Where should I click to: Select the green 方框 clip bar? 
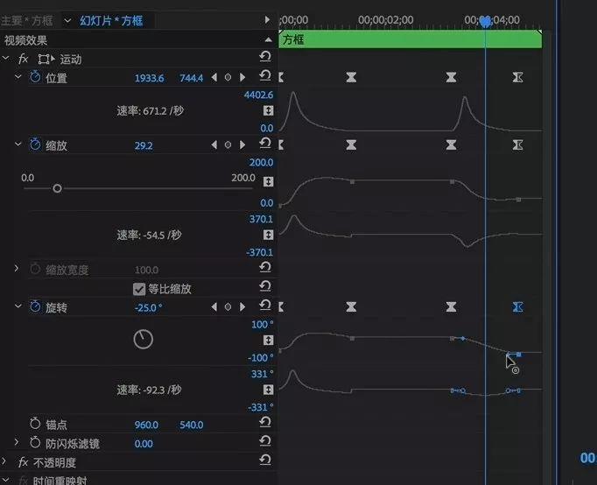[x=410, y=39]
